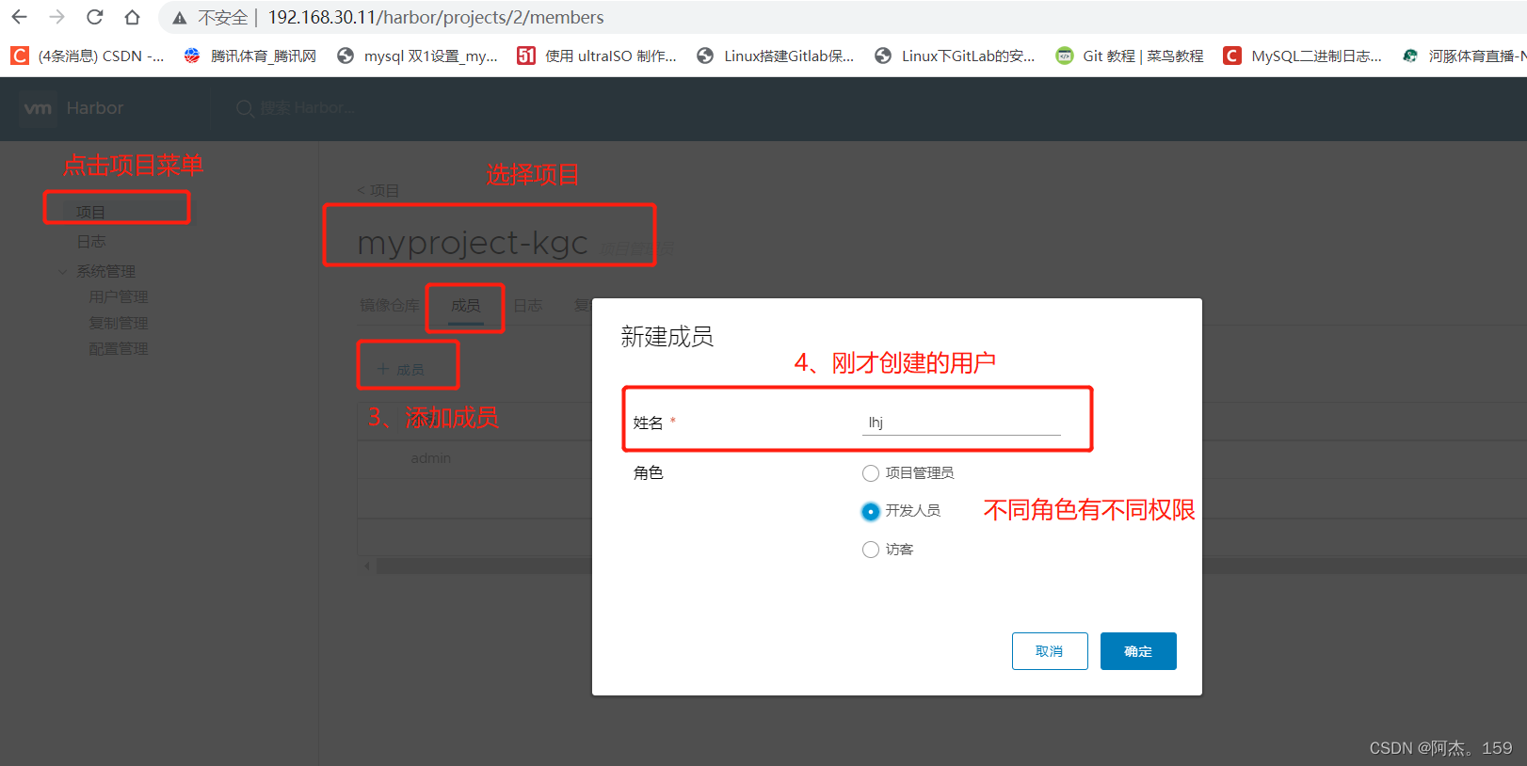Click the address bar URL
1527x766 pixels.
point(436,17)
